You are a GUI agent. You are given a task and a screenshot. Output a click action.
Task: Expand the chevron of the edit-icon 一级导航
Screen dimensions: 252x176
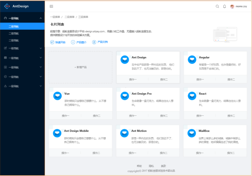(41, 48)
